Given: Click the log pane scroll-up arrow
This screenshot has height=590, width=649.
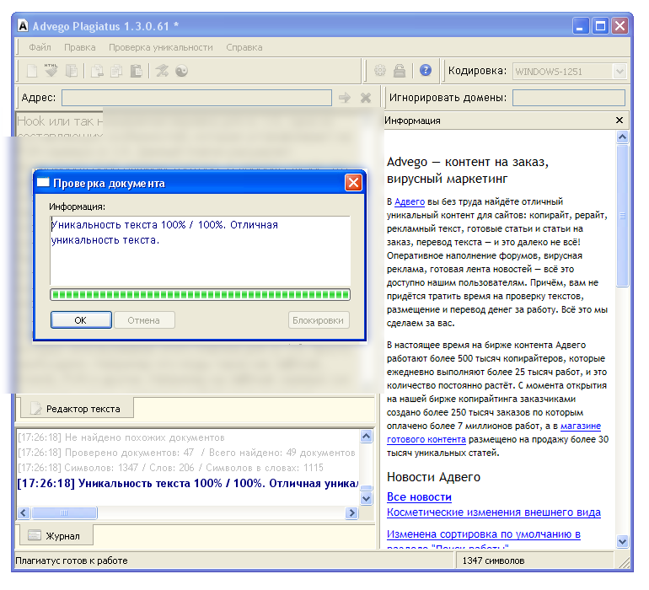Looking at the screenshot, I should point(367,437).
